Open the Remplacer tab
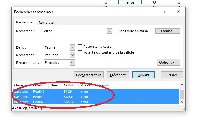 (x=47, y=23)
